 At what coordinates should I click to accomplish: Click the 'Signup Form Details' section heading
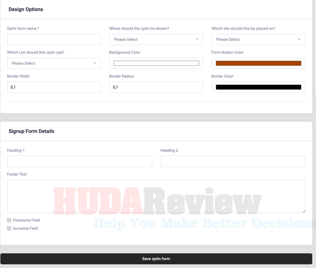[32, 131]
